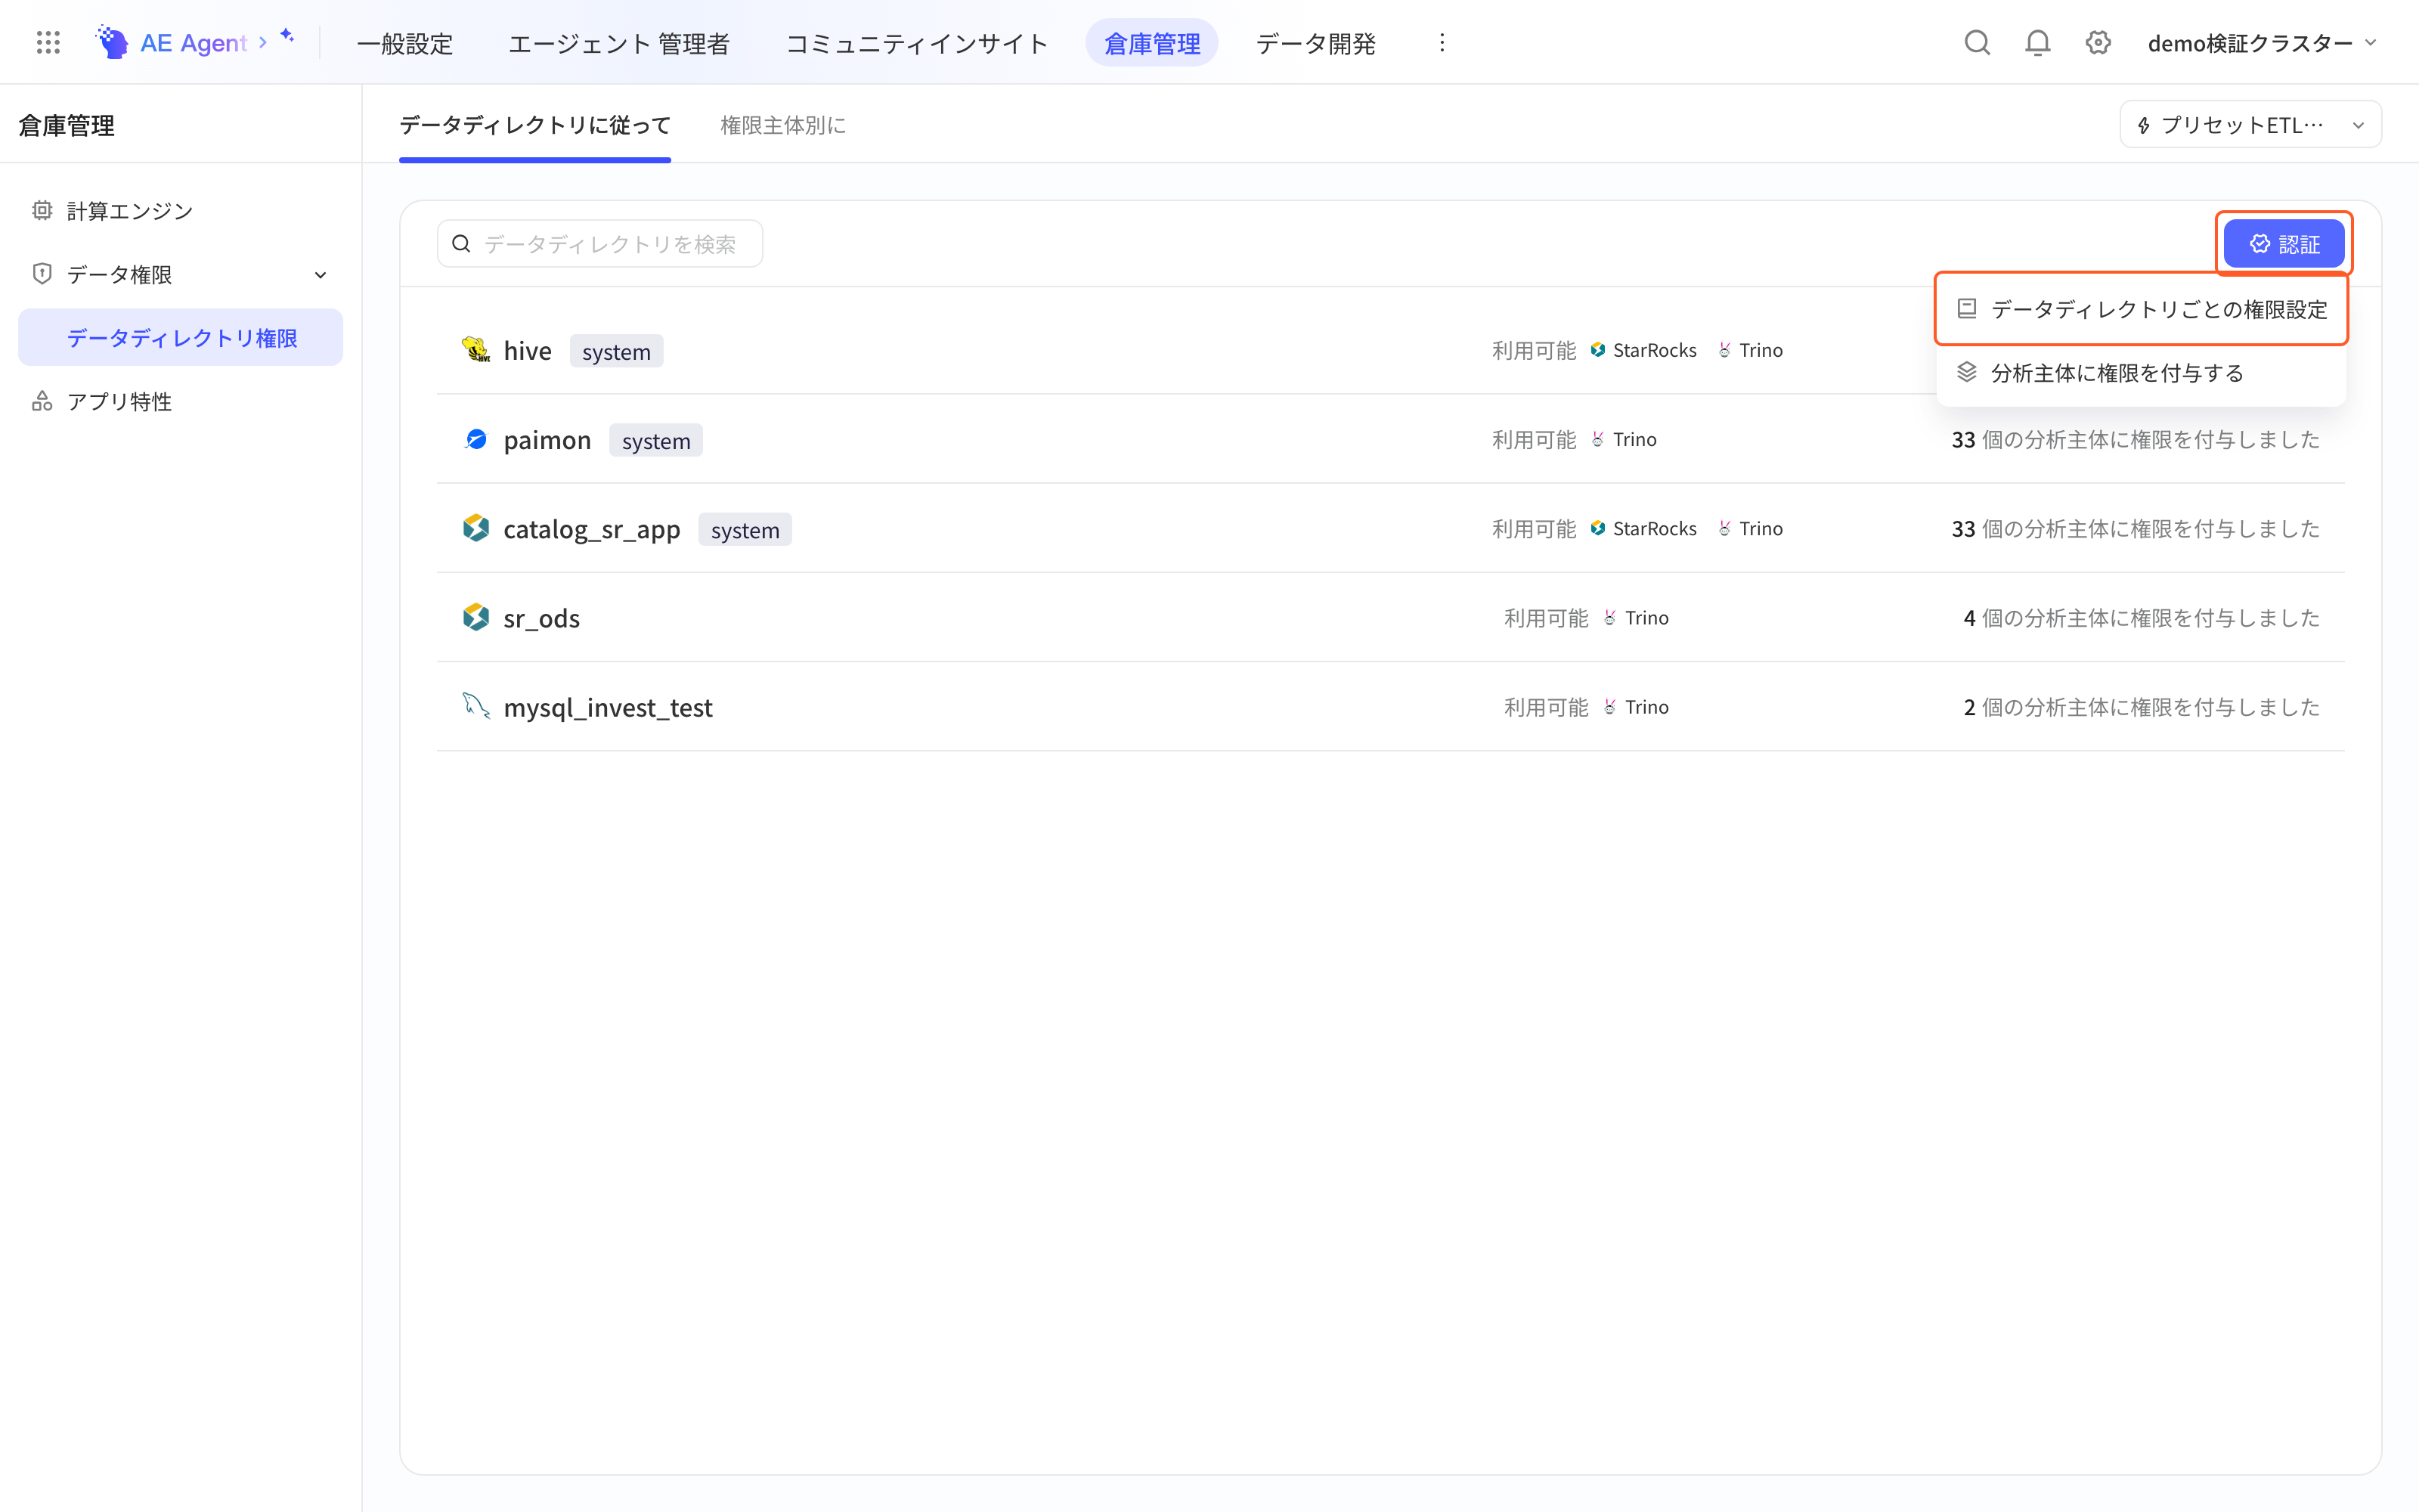The width and height of the screenshot is (2419, 1512).
Task: Click the mysql_invest_test dolphin icon
Action: coord(475,706)
